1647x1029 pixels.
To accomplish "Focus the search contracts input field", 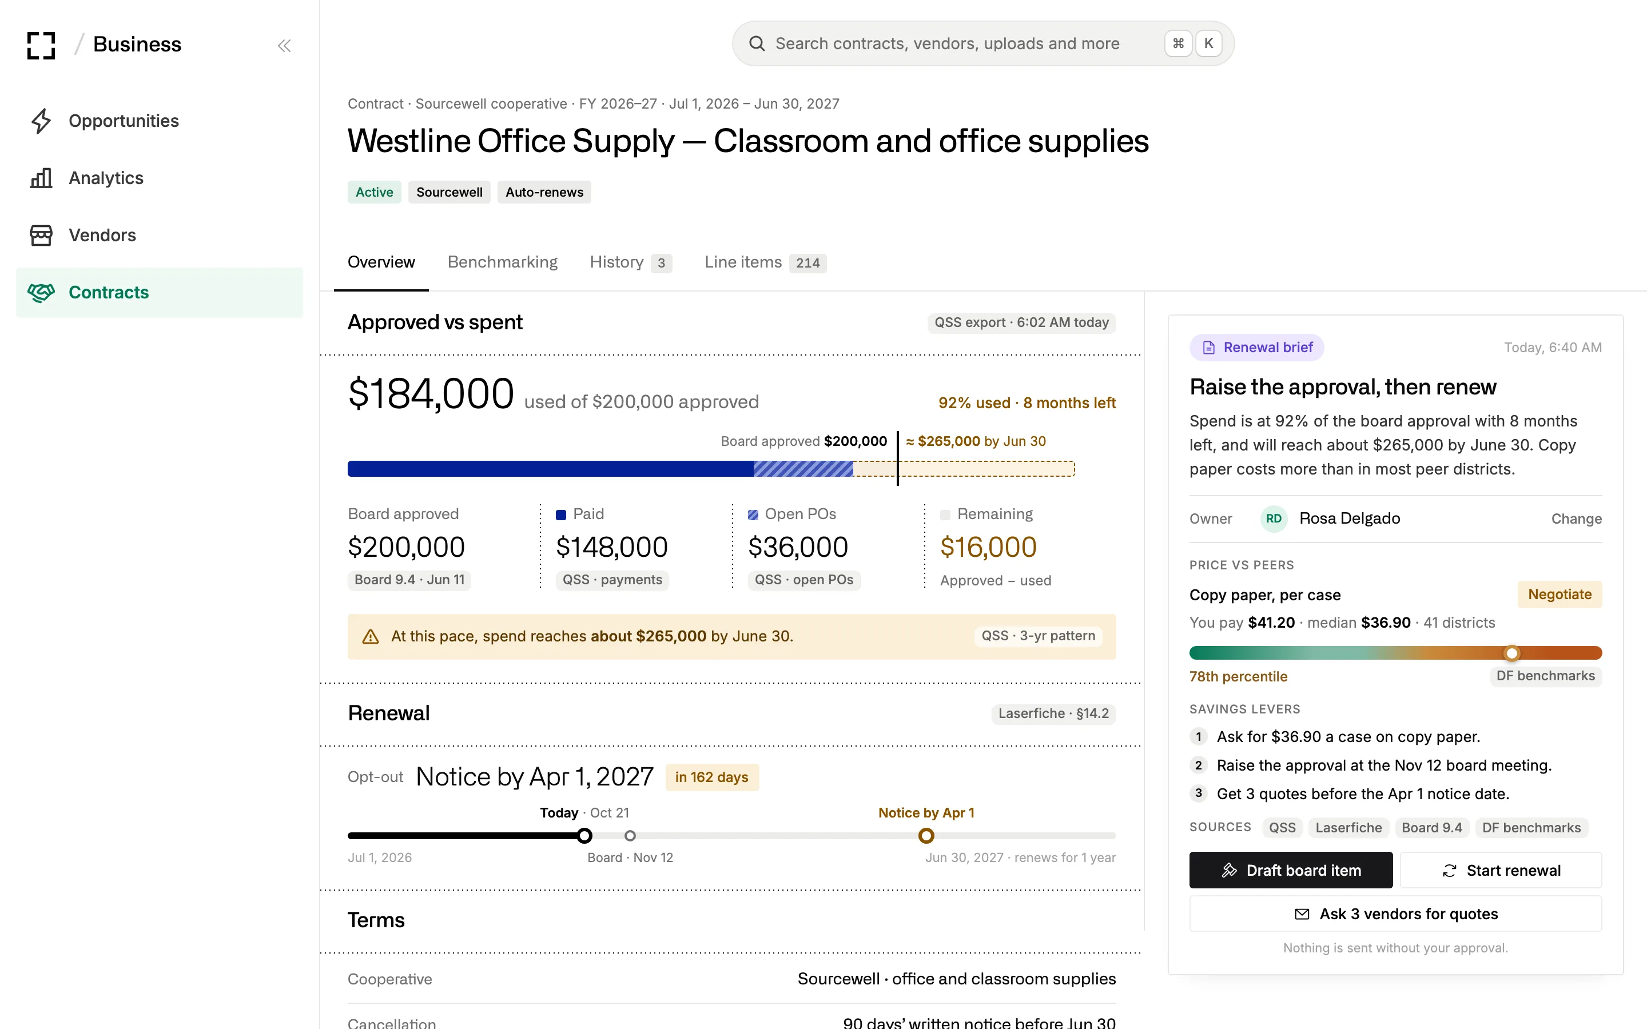I will pos(982,43).
